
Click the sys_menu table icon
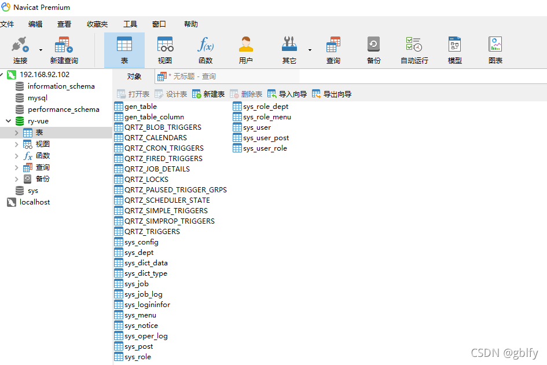point(119,315)
